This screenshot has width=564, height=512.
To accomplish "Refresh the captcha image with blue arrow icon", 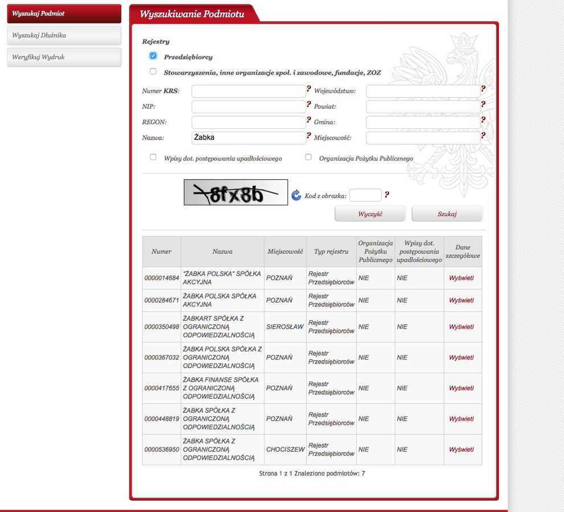I will pos(296,195).
